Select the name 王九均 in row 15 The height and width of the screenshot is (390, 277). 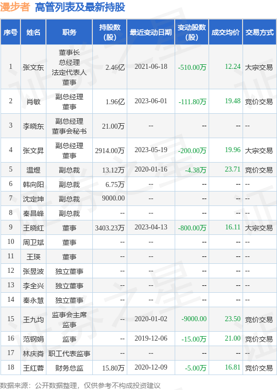[33, 319]
